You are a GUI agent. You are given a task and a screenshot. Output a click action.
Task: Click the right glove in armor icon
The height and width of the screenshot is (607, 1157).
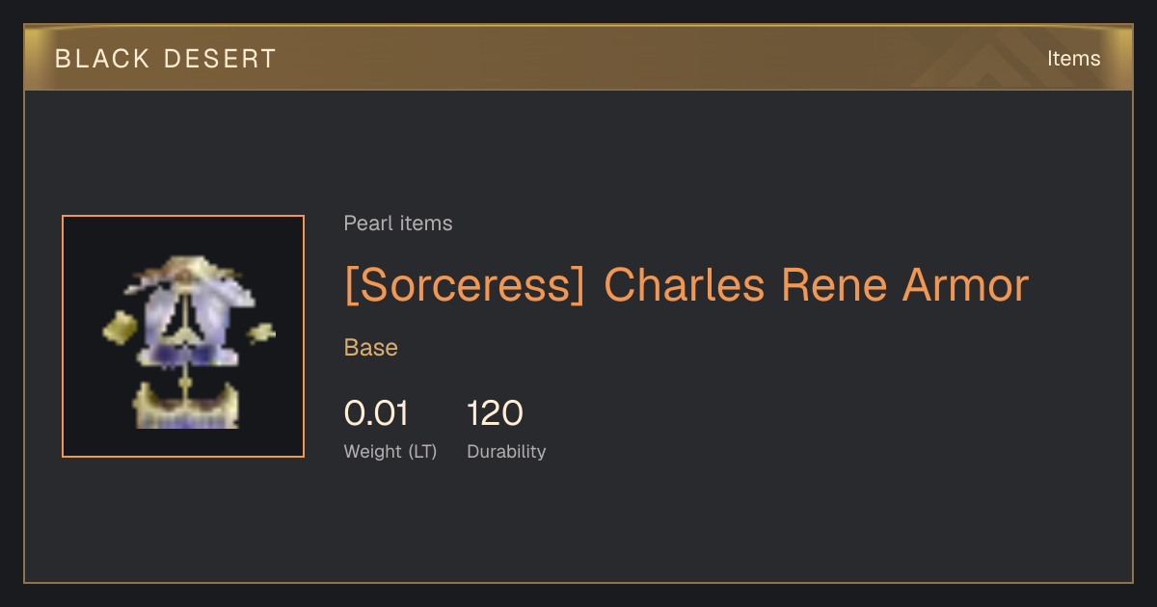click(261, 334)
